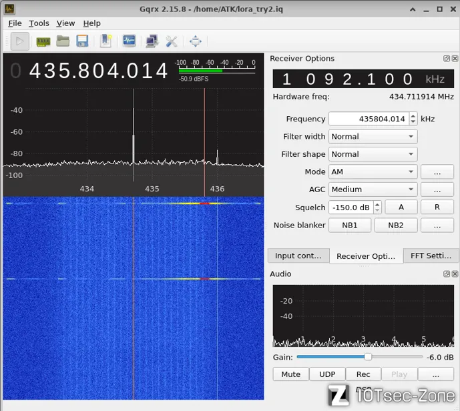The image size is (460, 411).
Task: Open the Filter width dropdown
Action: pos(373,137)
